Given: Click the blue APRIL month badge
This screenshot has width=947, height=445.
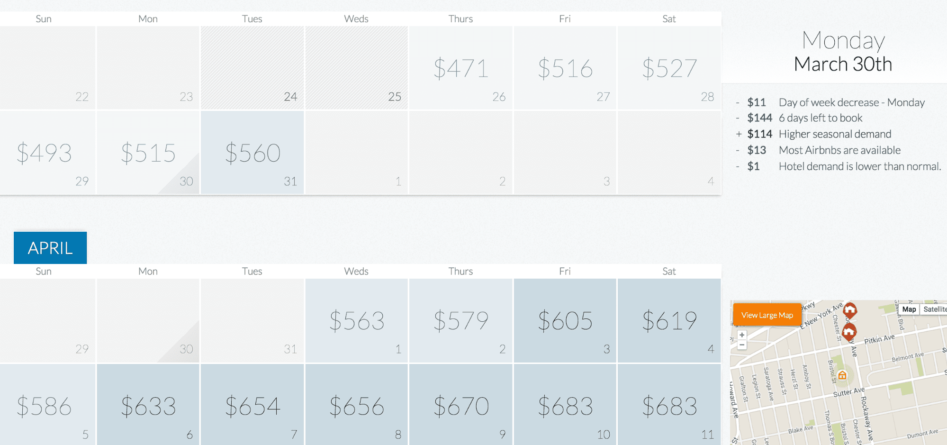Looking at the screenshot, I should 50,247.
